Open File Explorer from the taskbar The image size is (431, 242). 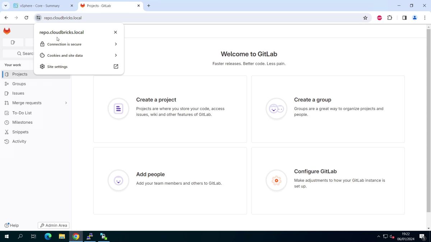click(x=62, y=237)
